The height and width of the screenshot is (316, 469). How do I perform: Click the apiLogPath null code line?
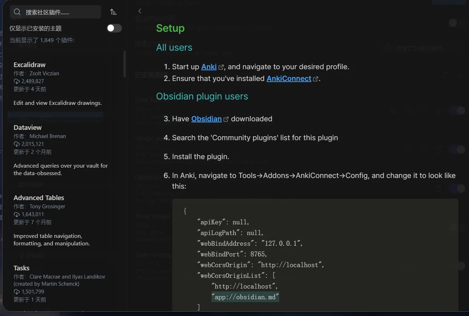(230, 233)
